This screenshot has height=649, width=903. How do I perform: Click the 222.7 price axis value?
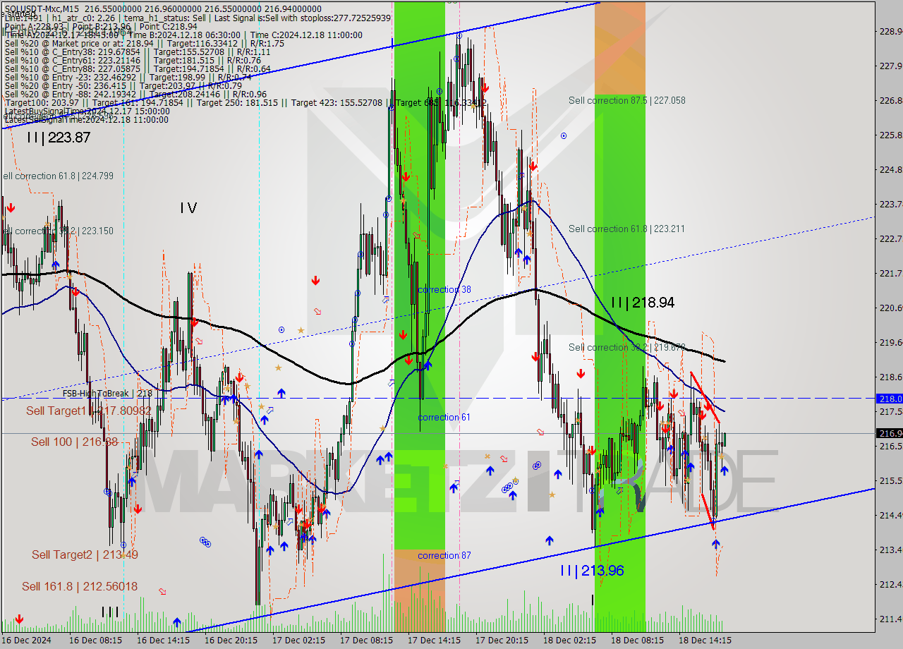[x=891, y=238]
